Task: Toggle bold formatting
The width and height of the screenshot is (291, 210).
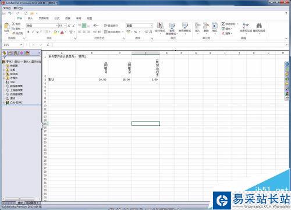Action: [29, 32]
